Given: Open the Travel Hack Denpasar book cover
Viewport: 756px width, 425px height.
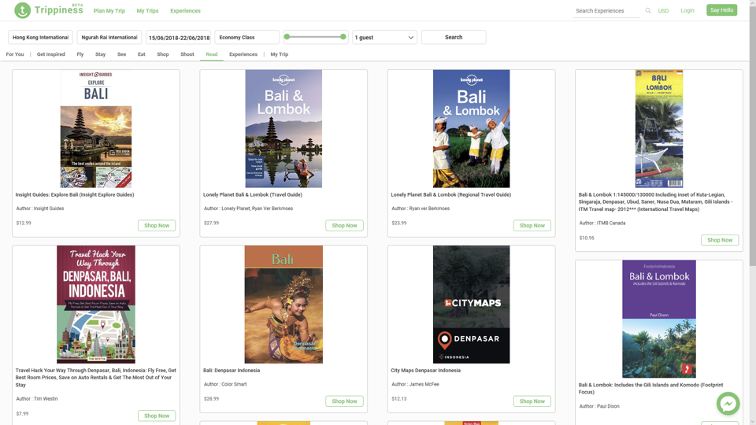Looking at the screenshot, I should tap(96, 305).
